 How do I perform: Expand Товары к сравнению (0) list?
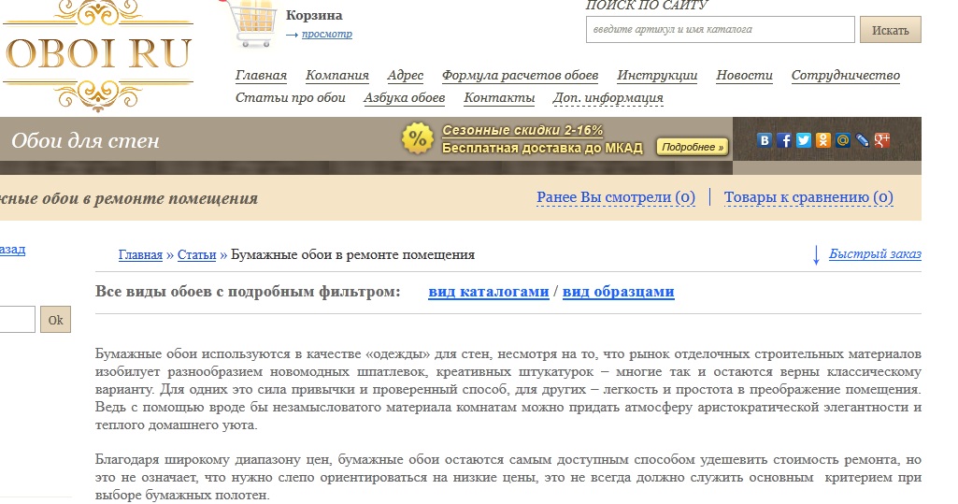808,197
